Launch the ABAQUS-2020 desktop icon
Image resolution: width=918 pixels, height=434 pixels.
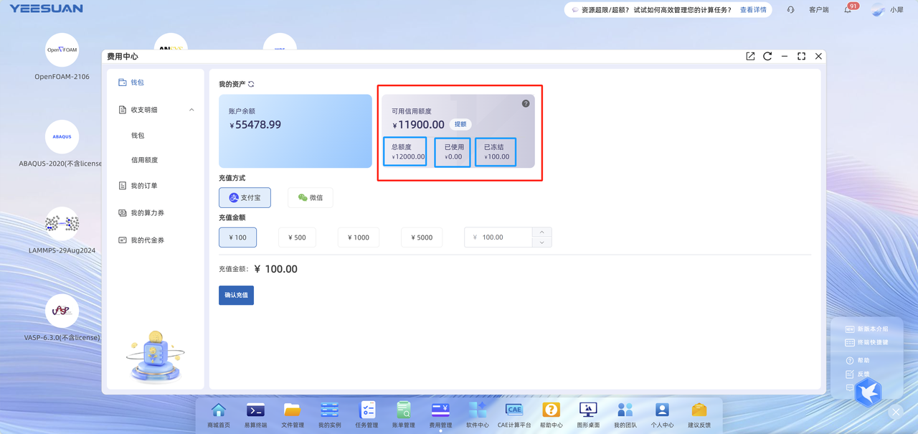pyautogui.click(x=62, y=136)
